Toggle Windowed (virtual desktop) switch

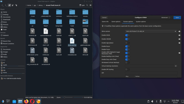pyautogui.click(x=127, y=62)
